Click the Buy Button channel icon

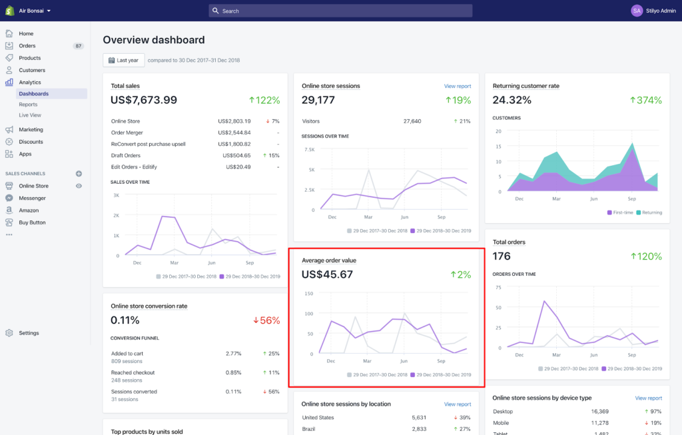(9, 222)
